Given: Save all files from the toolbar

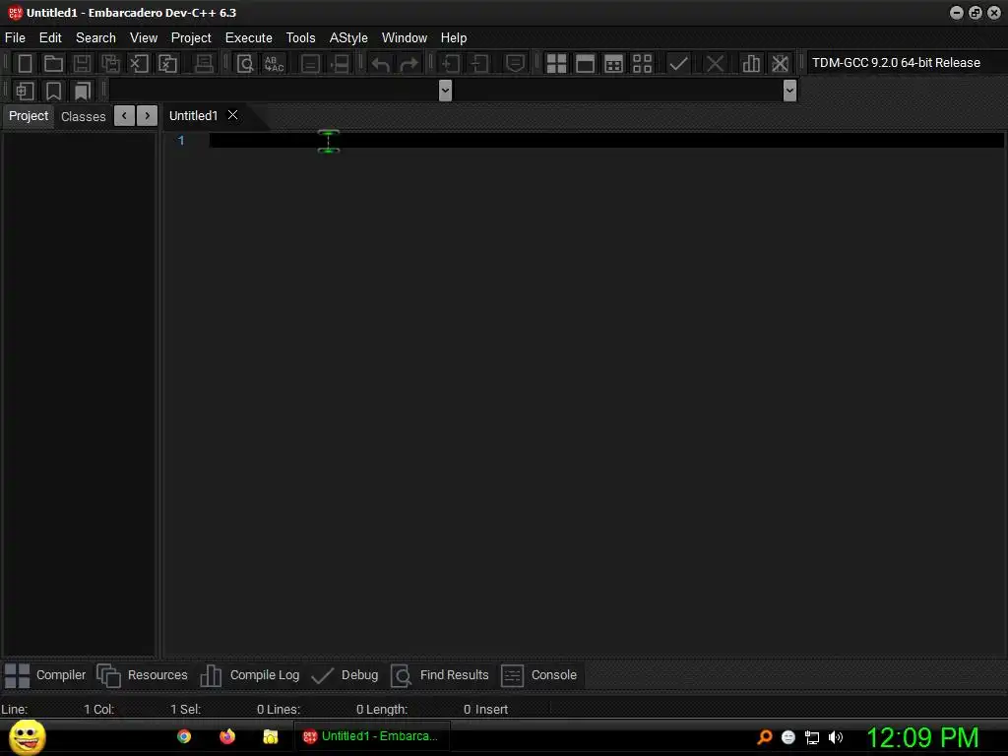Looking at the screenshot, I should point(110,63).
